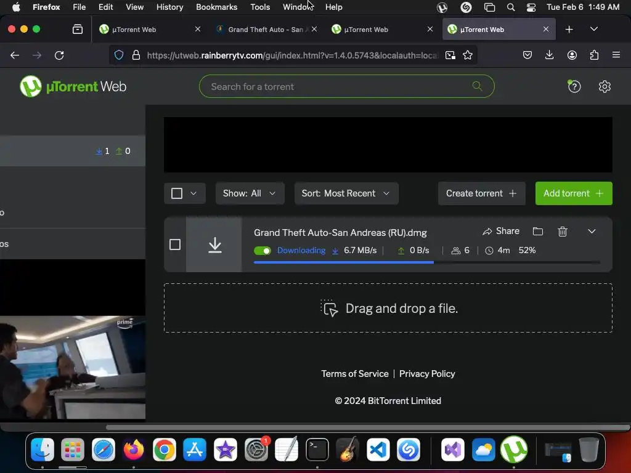Bookmark this page with star icon

tap(468, 55)
